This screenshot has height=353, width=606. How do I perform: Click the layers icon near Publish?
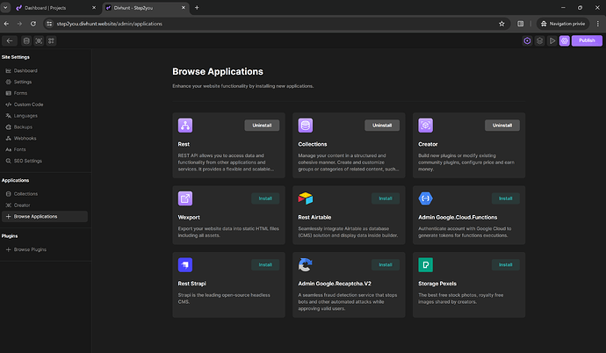[x=539, y=40]
